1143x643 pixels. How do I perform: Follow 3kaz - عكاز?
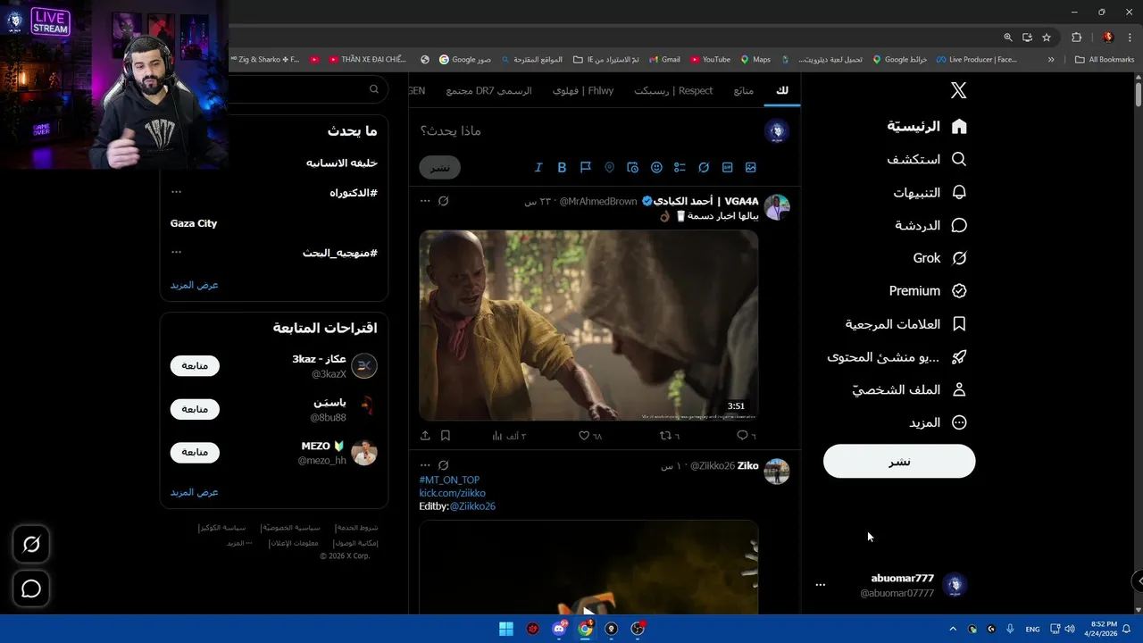coord(195,365)
